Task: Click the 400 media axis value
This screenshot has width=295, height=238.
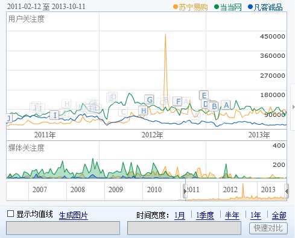Action: (x=279, y=145)
